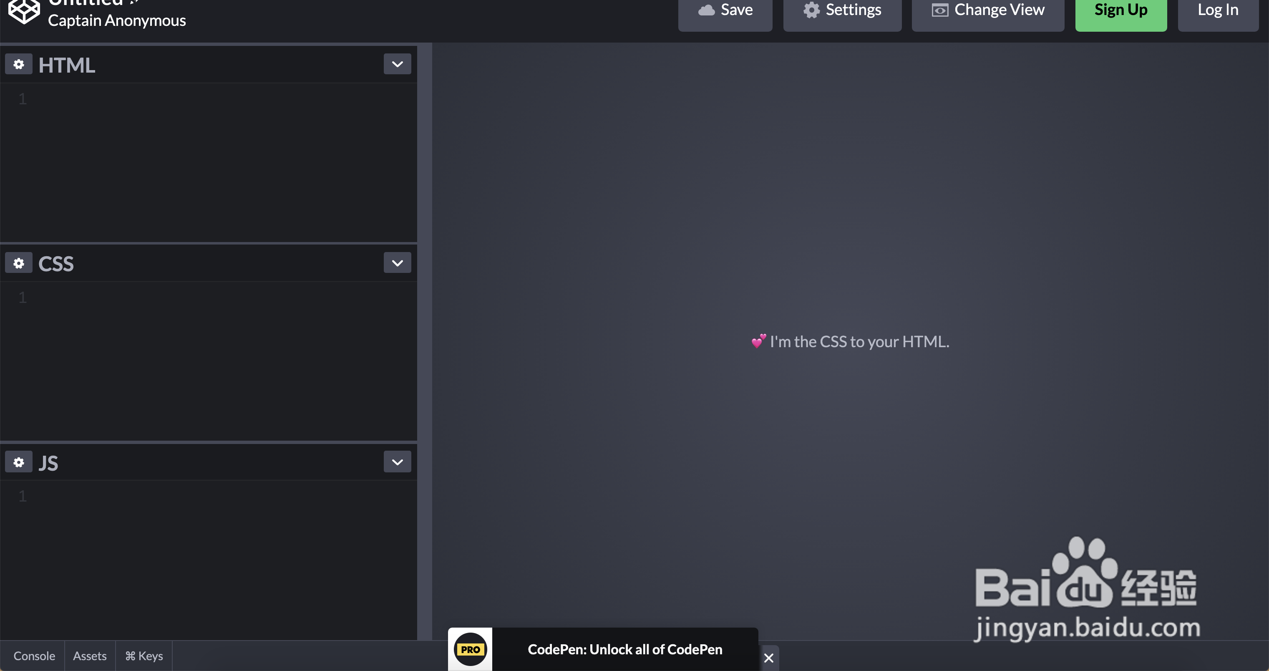Click the HTML settings gear icon

point(18,65)
